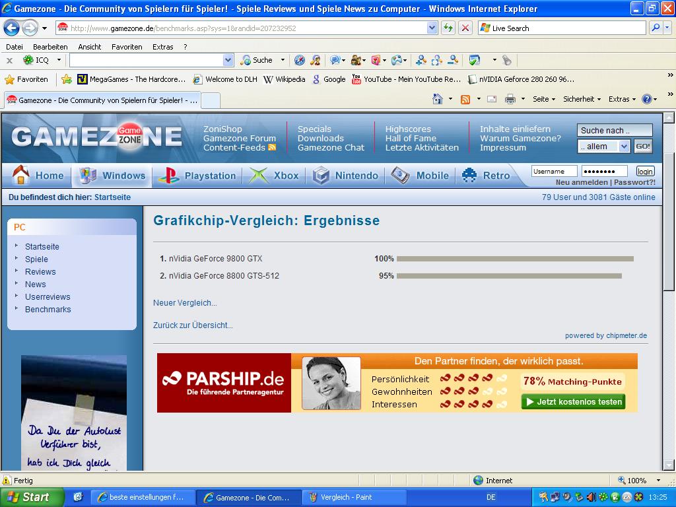Click the ICQ flower logo
The width and height of the screenshot is (676, 507).
(x=28, y=60)
